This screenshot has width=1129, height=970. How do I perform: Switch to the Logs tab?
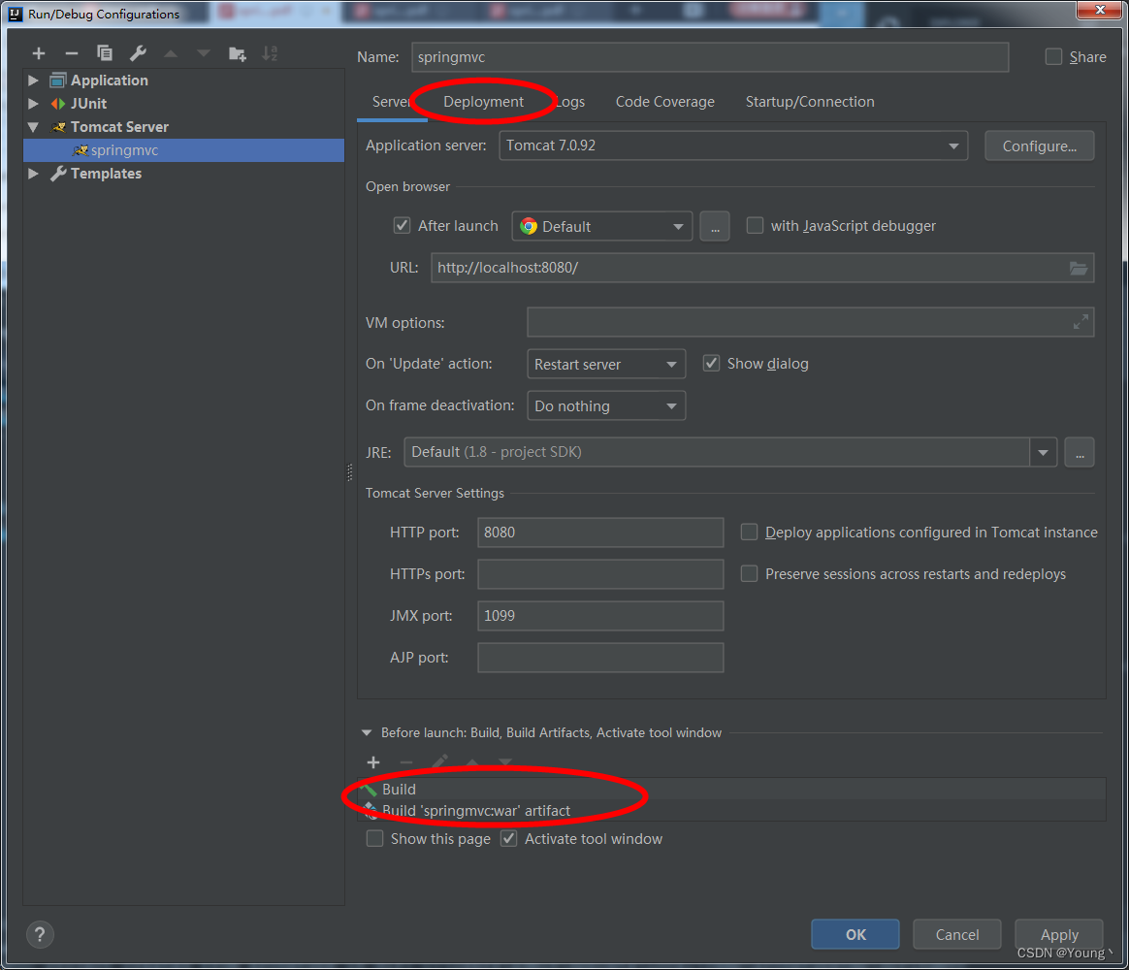tap(570, 102)
